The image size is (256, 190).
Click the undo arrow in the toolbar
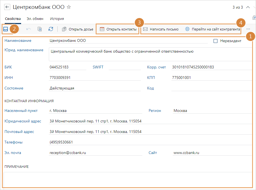(29, 29)
